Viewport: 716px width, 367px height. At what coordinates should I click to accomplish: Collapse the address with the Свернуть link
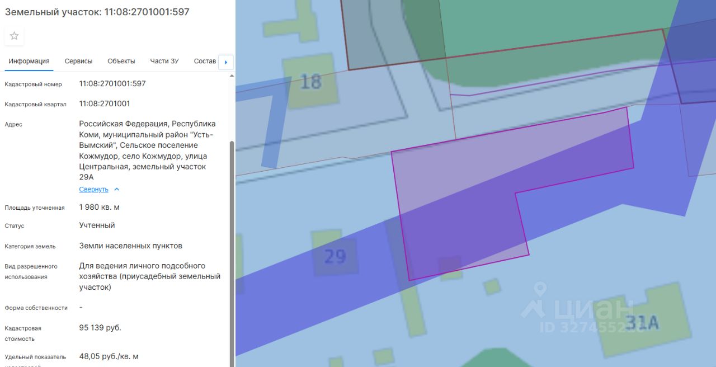pyautogui.click(x=93, y=190)
